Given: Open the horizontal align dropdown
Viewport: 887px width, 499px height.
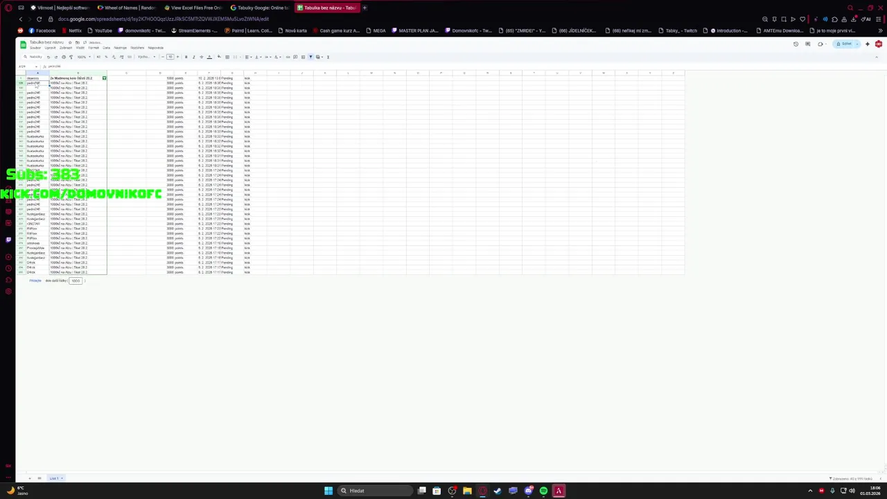Looking at the screenshot, I should click(248, 57).
